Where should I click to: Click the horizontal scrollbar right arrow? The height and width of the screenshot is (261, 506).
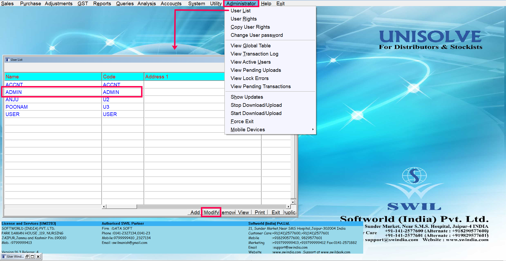click(x=288, y=207)
